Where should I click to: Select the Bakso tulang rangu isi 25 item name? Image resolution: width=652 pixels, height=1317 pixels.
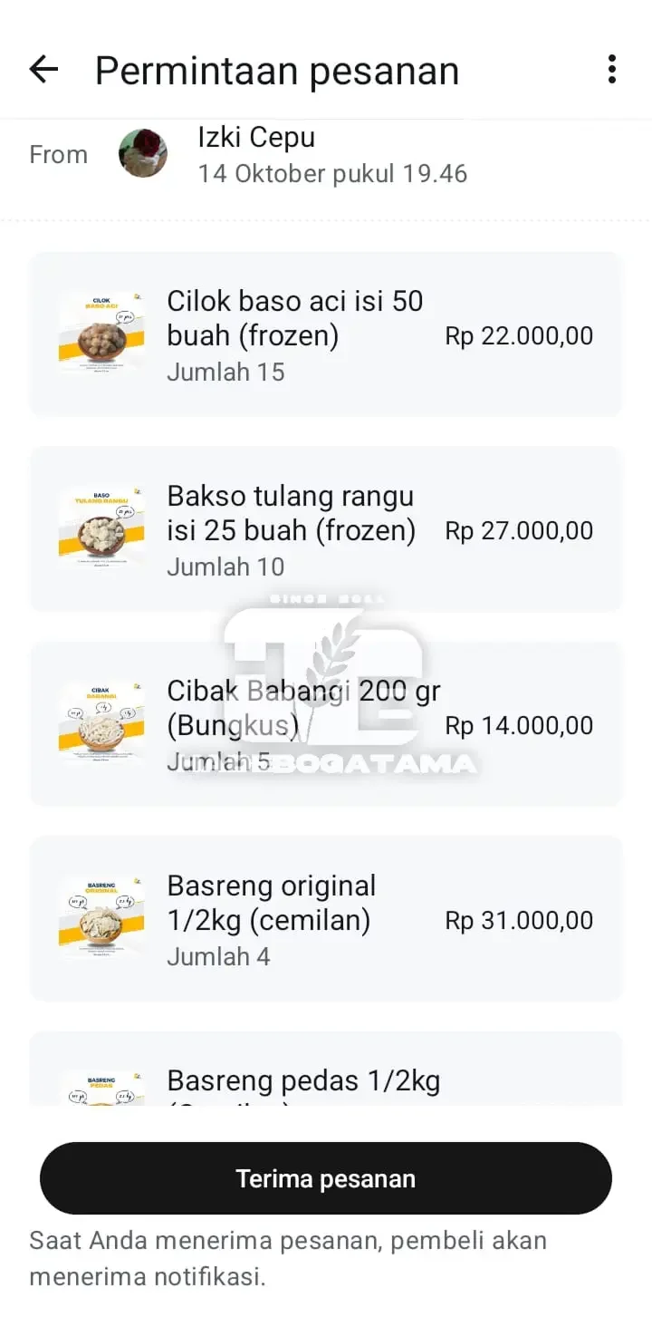291,513
